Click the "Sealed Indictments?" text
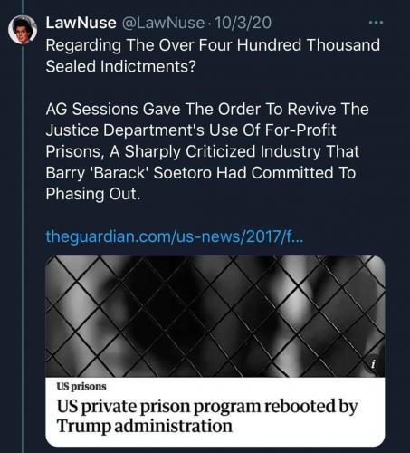Screen dimensions: 410x453 tap(121, 66)
